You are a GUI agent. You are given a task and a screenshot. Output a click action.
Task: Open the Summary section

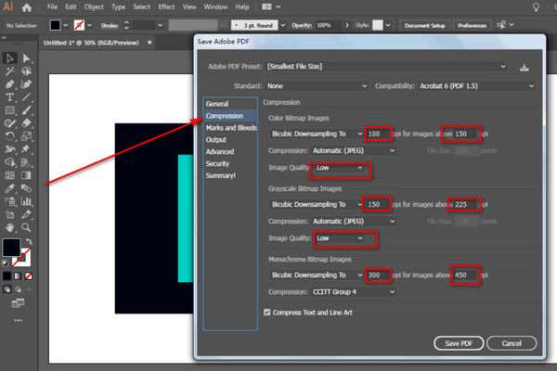coord(221,175)
